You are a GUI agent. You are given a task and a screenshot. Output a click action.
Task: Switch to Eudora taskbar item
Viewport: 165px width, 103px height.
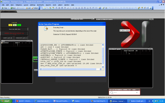pyautogui.click(x=136, y=101)
